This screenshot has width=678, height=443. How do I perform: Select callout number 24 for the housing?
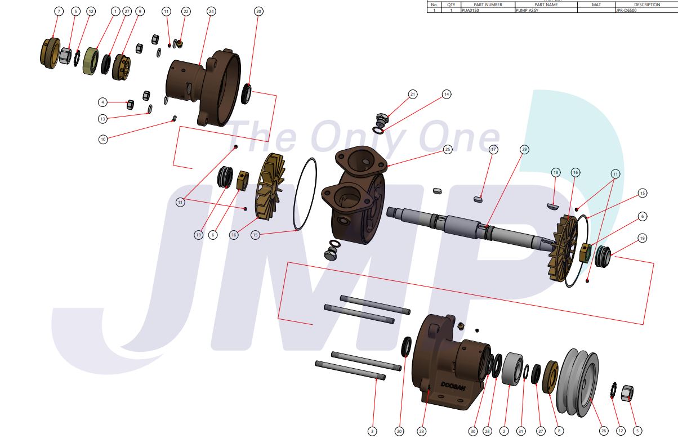point(211,11)
